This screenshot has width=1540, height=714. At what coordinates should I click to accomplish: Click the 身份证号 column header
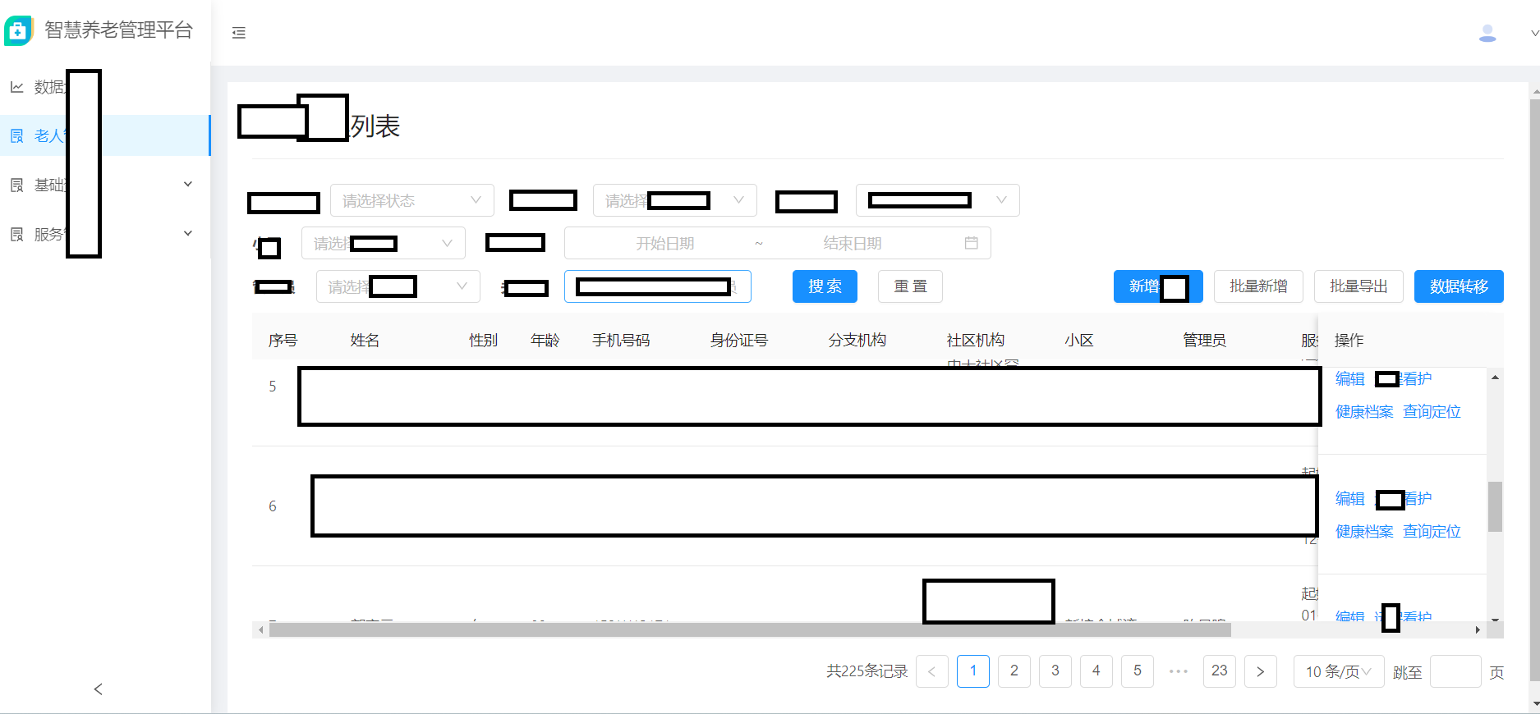tap(738, 341)
